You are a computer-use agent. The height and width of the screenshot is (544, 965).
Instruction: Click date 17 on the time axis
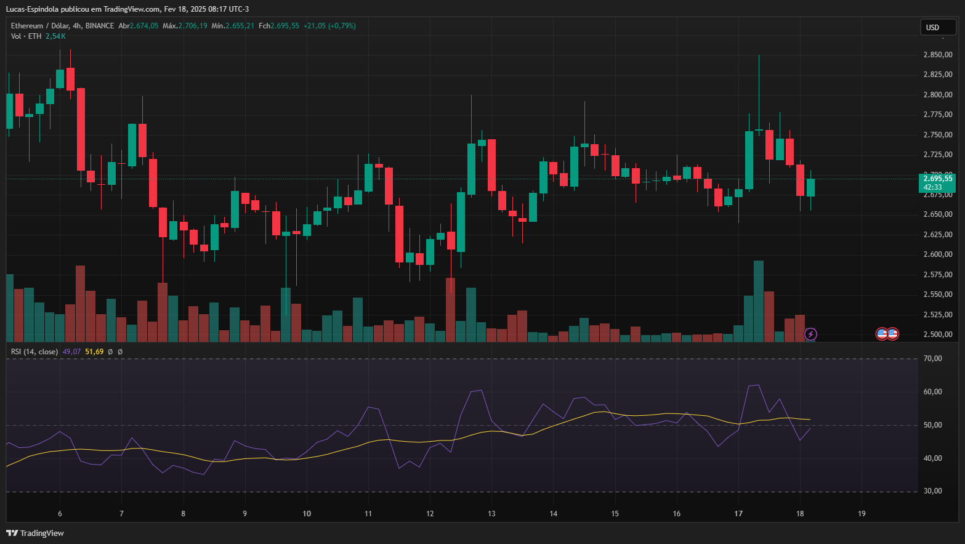point(738,514)
